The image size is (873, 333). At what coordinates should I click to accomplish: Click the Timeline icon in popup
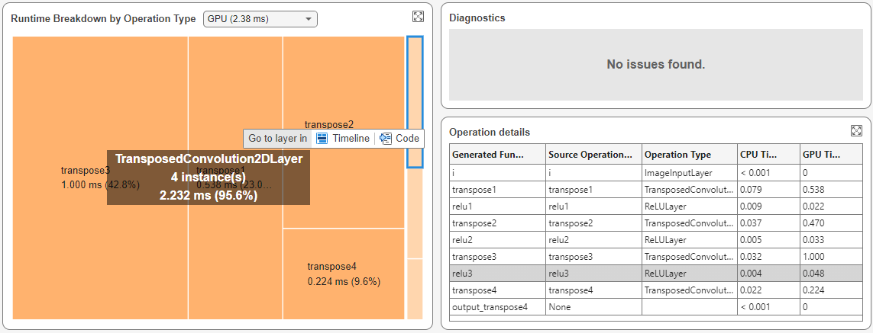click(x=322, y=139)
